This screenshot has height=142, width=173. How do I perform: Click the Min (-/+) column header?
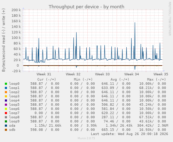point(83,80)
